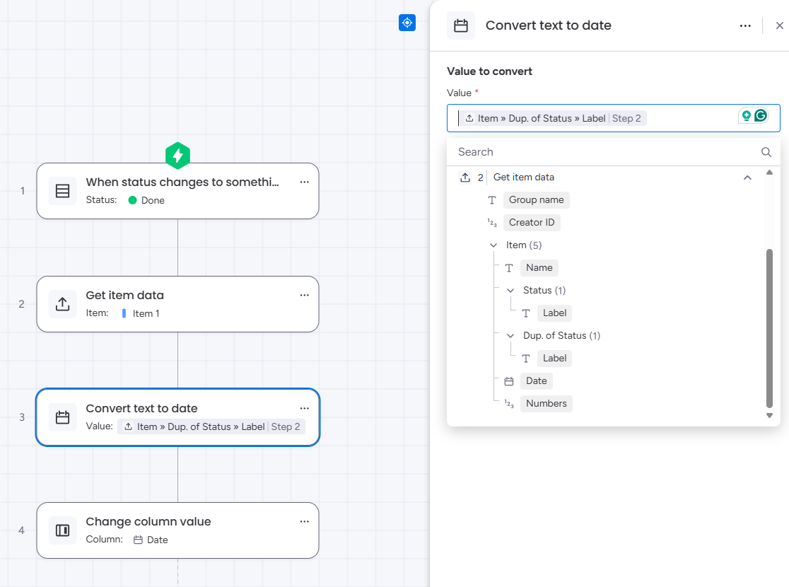Collapse the Item (5) tree node
The image size is (789, 587).
[493, 245]
